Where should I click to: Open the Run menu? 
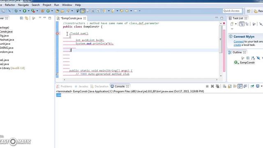point(57,5)
